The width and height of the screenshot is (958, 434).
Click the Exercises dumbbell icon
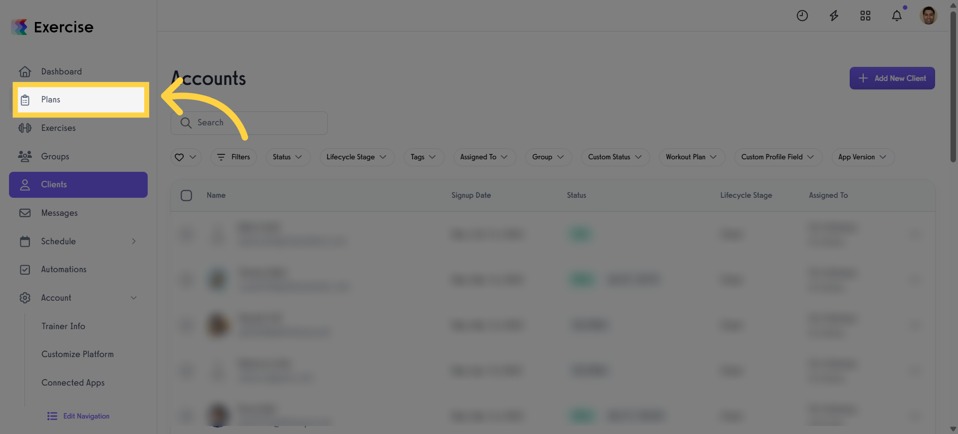(25, 128)
